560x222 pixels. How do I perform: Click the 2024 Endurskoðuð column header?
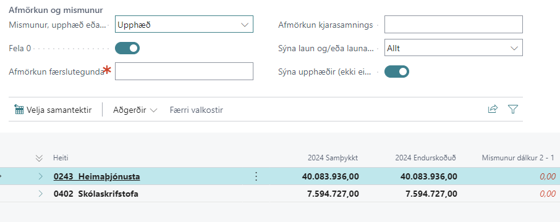coord(426,158)
